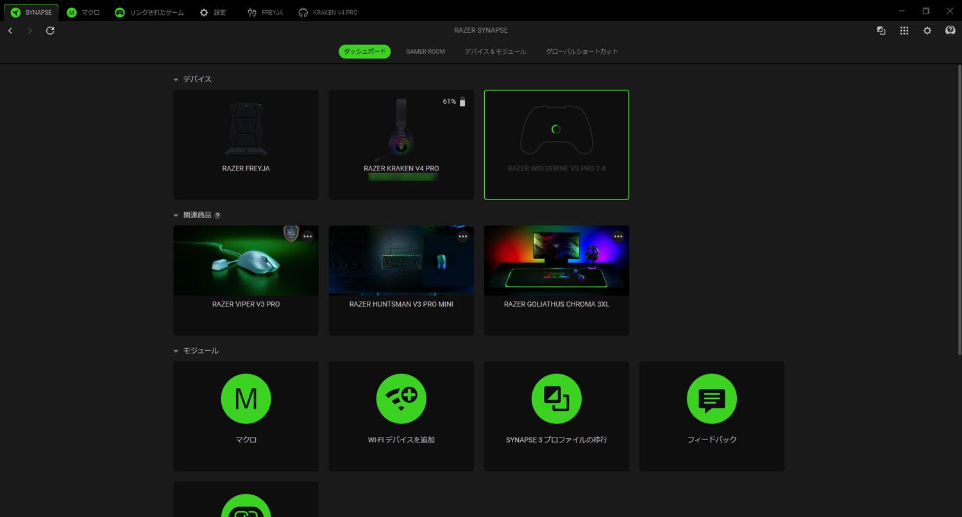Click the help question mark icon

(950, 31)
